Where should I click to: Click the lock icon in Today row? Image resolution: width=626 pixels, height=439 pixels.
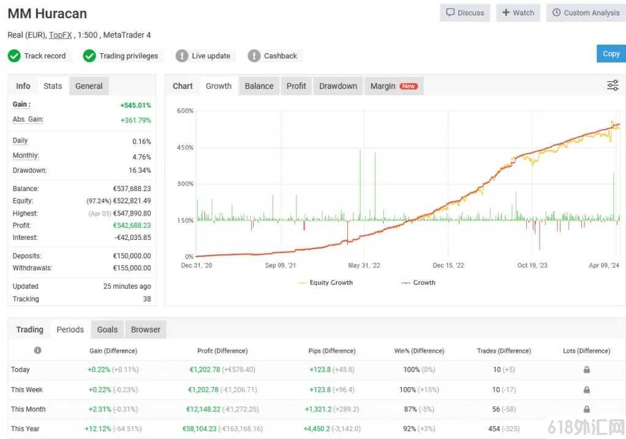tap(586, 370)
